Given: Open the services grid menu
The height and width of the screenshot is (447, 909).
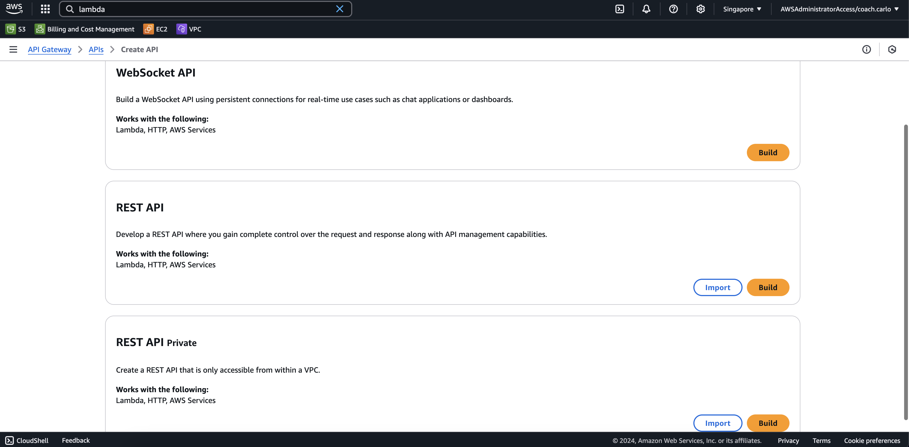Looking at the screenshot, I should [45, 9].
